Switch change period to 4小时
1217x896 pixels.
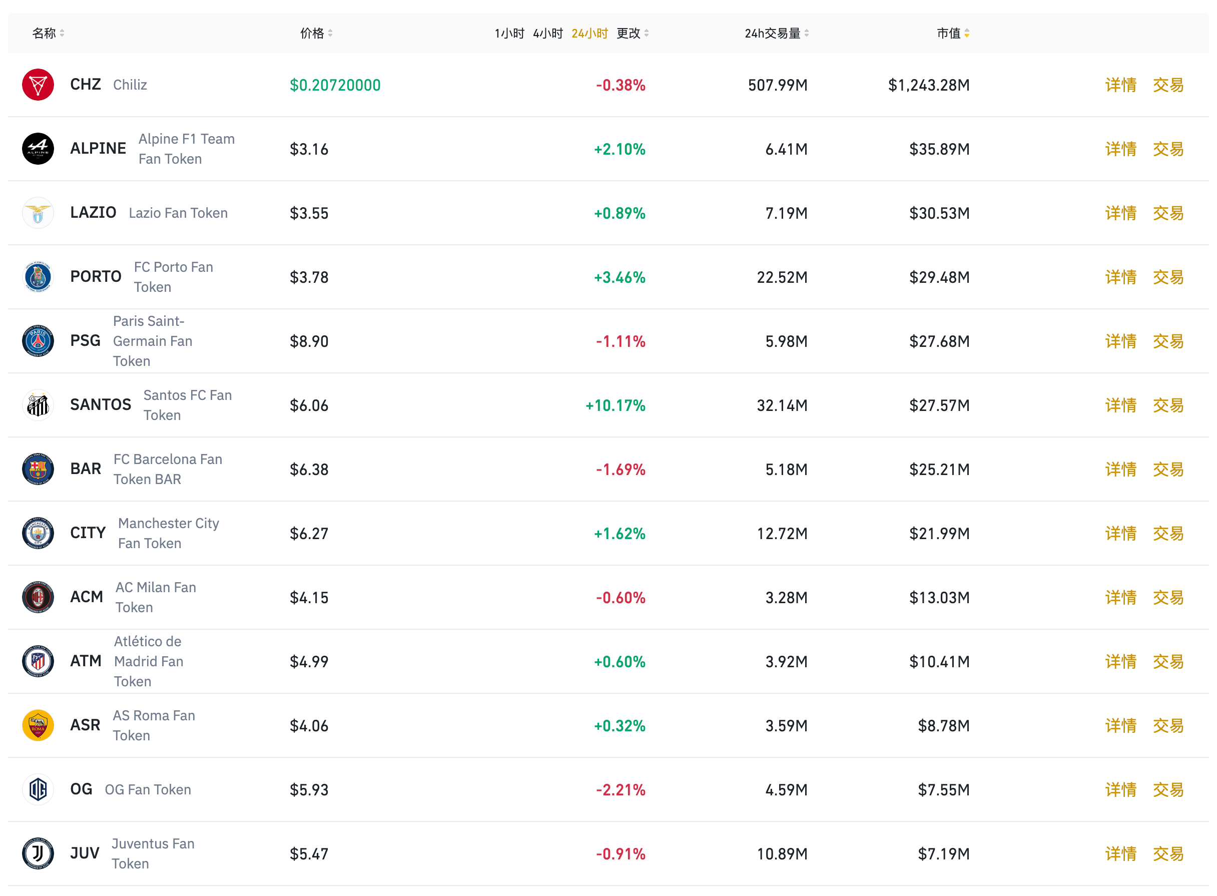tap(547, 33)
